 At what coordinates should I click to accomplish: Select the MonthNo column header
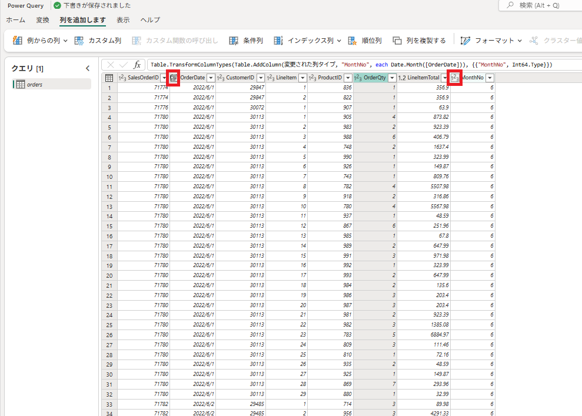[473, 78]
